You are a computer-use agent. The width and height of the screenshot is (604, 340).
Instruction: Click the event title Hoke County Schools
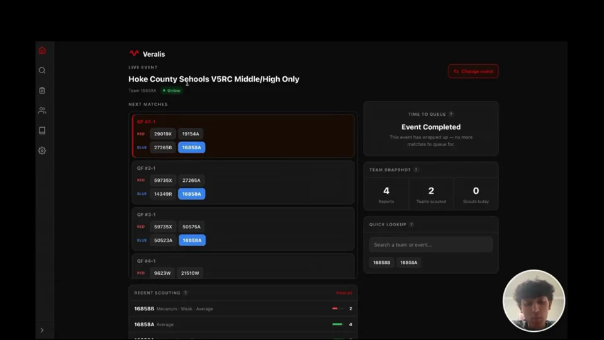tap(214, 79)
